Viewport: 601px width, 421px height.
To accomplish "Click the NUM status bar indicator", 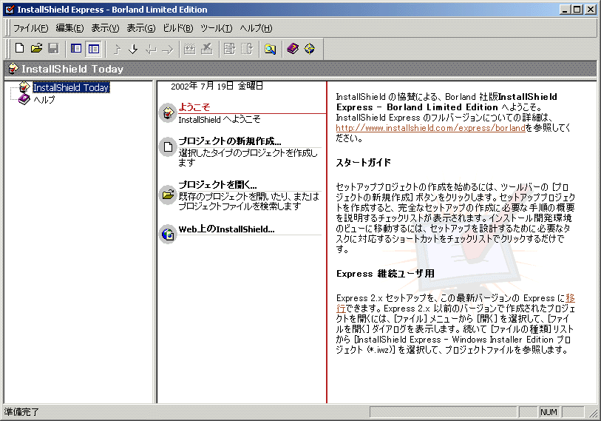I will (549, 412).
